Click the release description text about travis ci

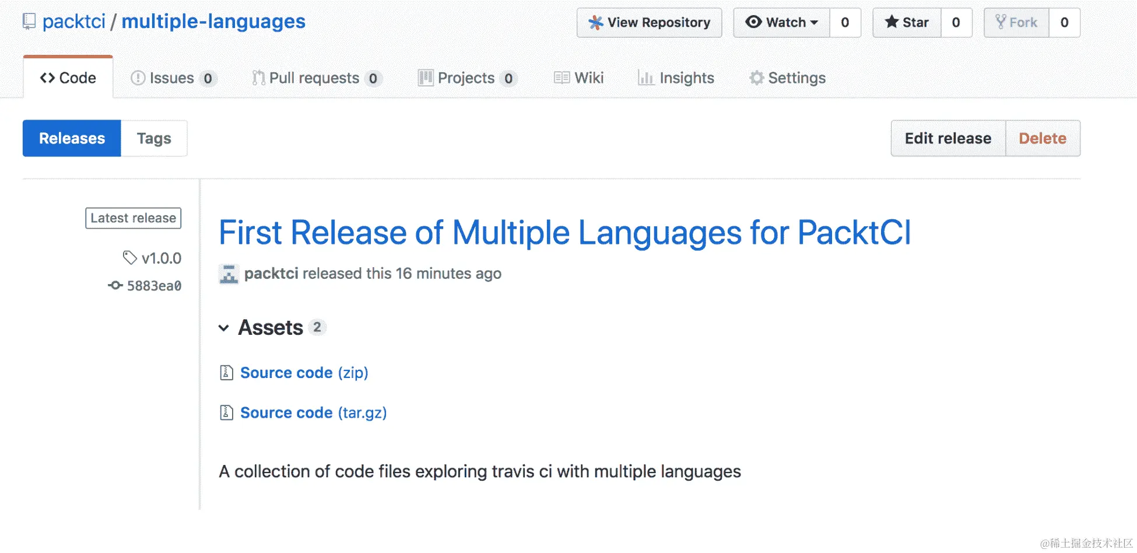pos(480,471)
